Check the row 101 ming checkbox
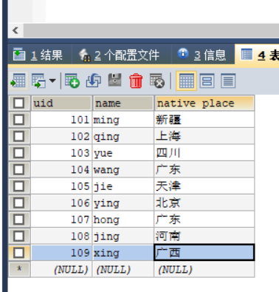Image resolution: width=279 pixels, height=292 pixels. (19, 120)
